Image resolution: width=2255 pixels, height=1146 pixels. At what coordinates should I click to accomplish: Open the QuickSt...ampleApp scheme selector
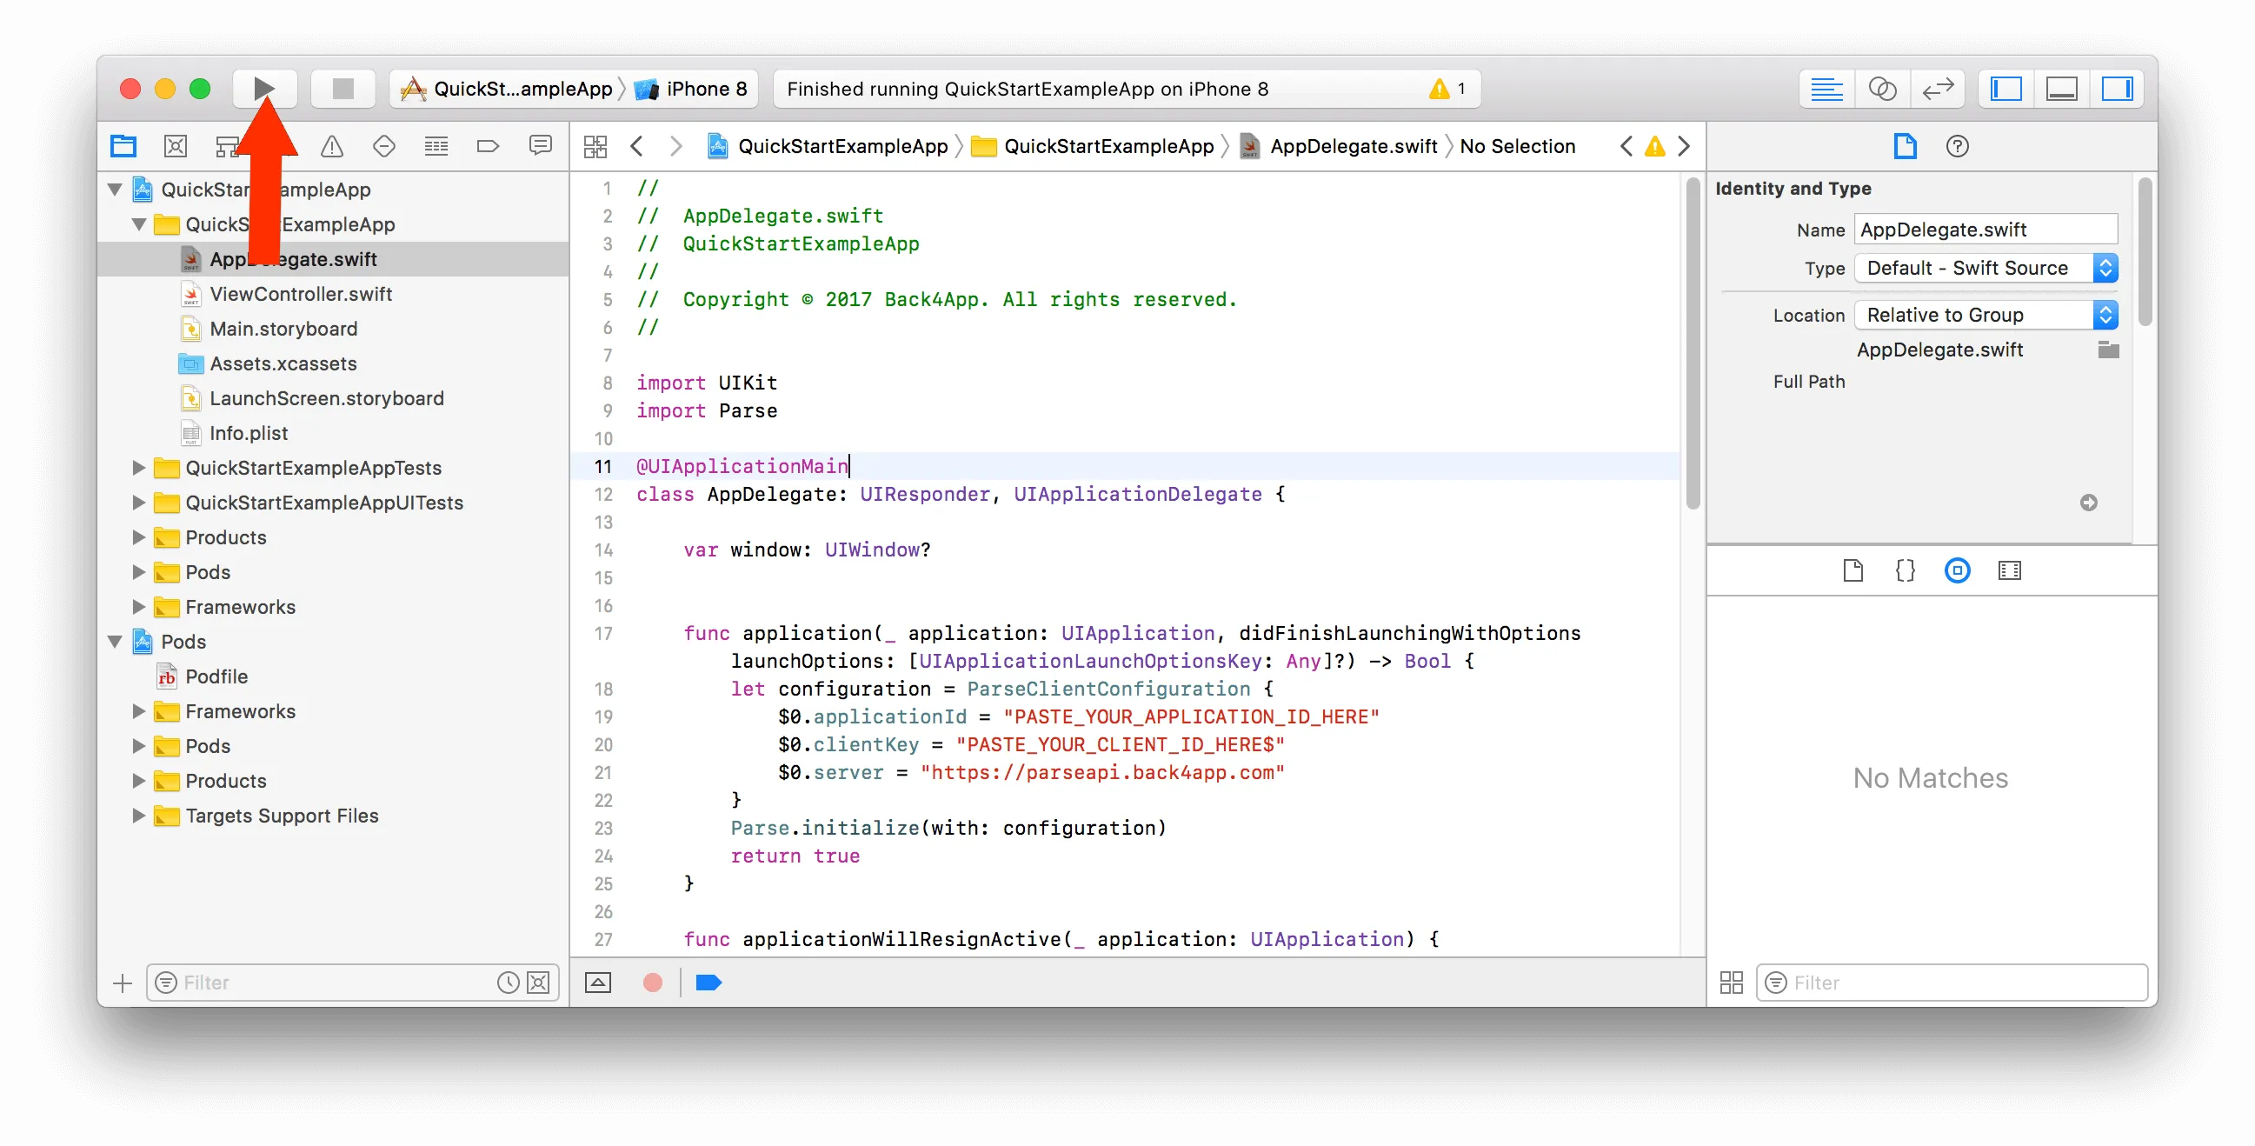pyautogui.click(x=506, y=89)
